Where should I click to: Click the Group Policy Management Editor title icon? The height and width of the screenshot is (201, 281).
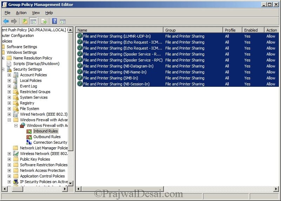[x=5, y=5]
